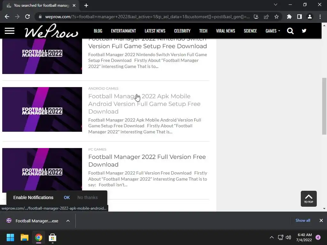
Task: Open the WeProw logo homepage link
Action: [51, 31]
